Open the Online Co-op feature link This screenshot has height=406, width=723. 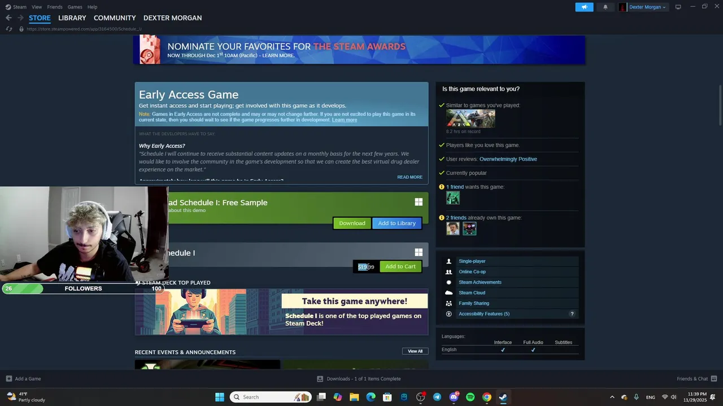point(472,272)
